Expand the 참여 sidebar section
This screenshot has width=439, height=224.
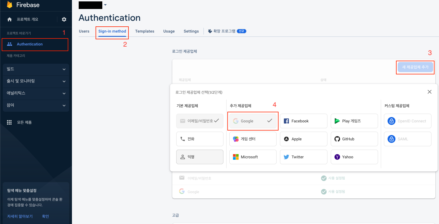36,105
